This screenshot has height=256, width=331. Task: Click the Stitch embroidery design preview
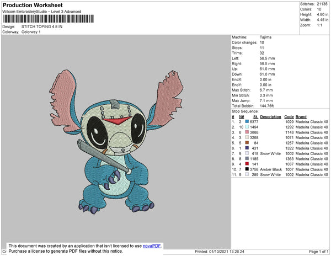click(116, 141)
